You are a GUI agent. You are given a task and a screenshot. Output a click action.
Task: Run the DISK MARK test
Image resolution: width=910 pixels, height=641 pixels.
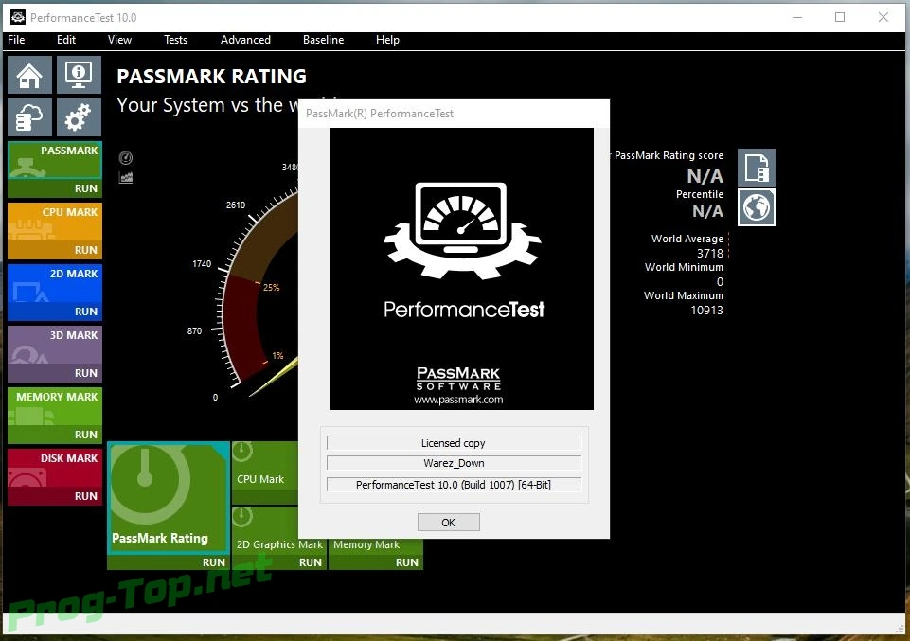click(86, 496)
